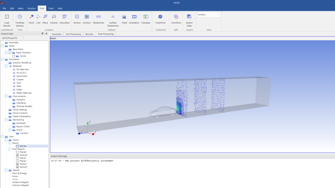
Task: Open the TimeStep Selector tool
Action: 20,17
